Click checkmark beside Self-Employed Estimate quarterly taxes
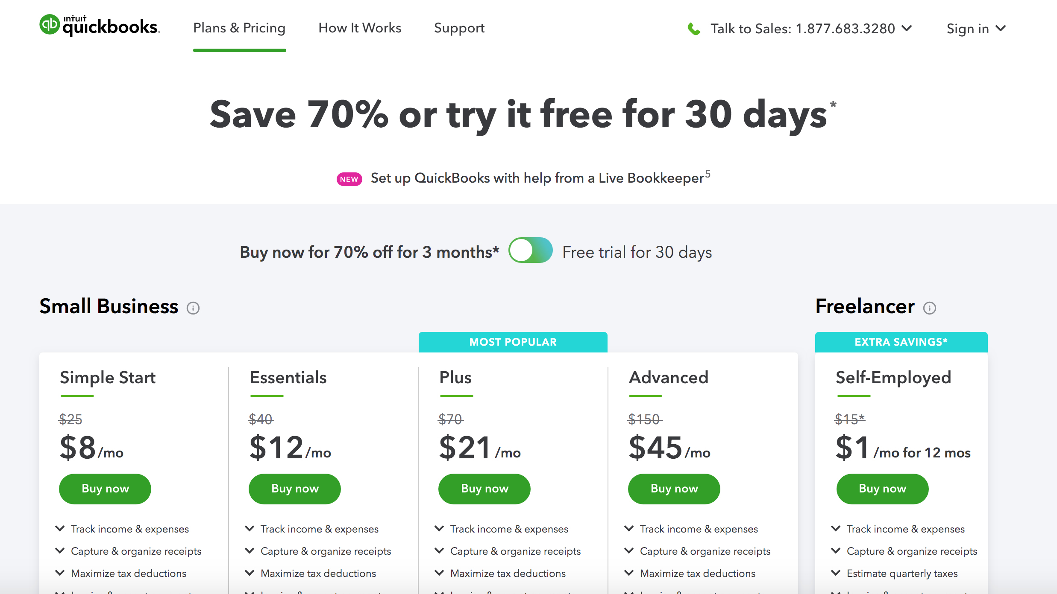Viewport: 1057px width, 594px height. (x=836, y=573)
